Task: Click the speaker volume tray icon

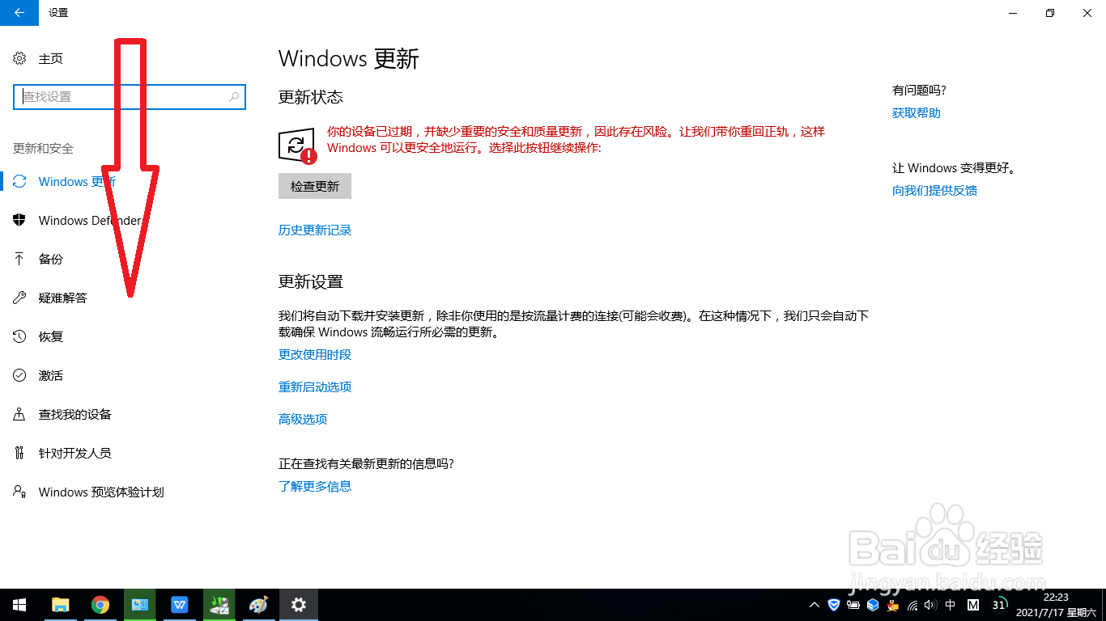Action: pyautogui.click(x=930, y=605)
